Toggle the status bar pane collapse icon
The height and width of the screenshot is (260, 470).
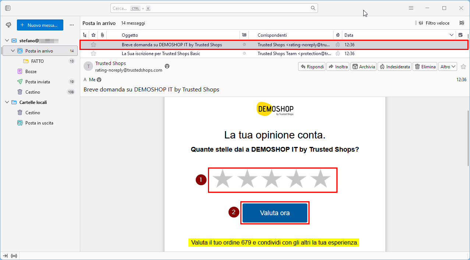tap(5, 256)
